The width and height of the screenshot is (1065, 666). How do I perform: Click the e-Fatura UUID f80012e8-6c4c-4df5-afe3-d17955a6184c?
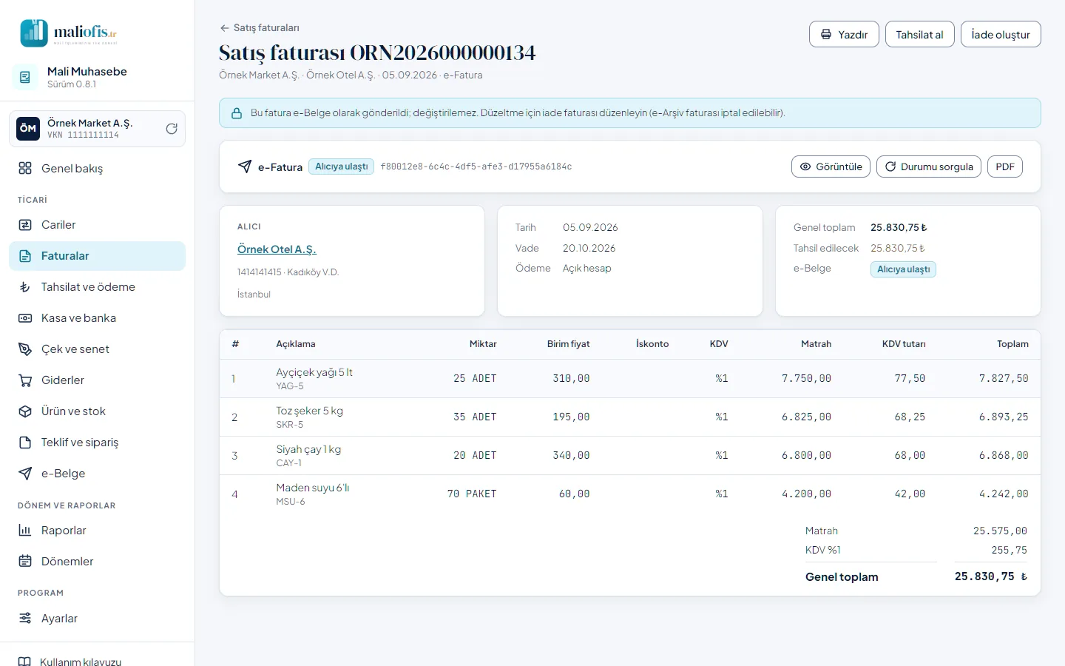pos(476,166)
